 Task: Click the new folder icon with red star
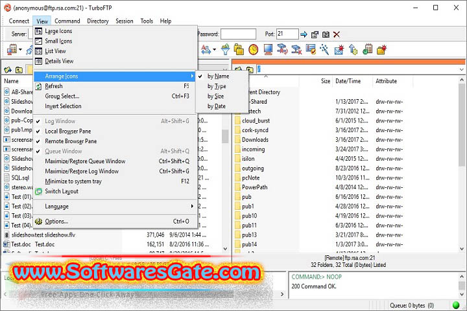click(381, 50)
